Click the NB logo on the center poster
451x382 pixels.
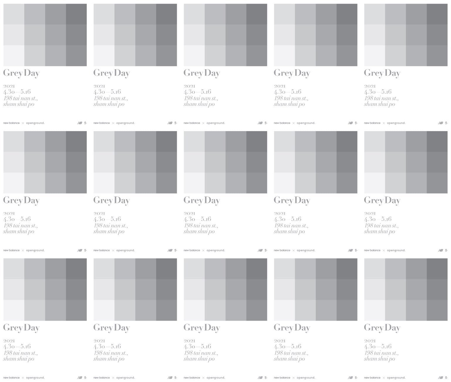coord(260,250)
